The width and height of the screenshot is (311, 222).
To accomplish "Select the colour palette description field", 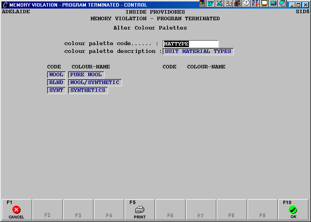I will [x=198, y=51].
